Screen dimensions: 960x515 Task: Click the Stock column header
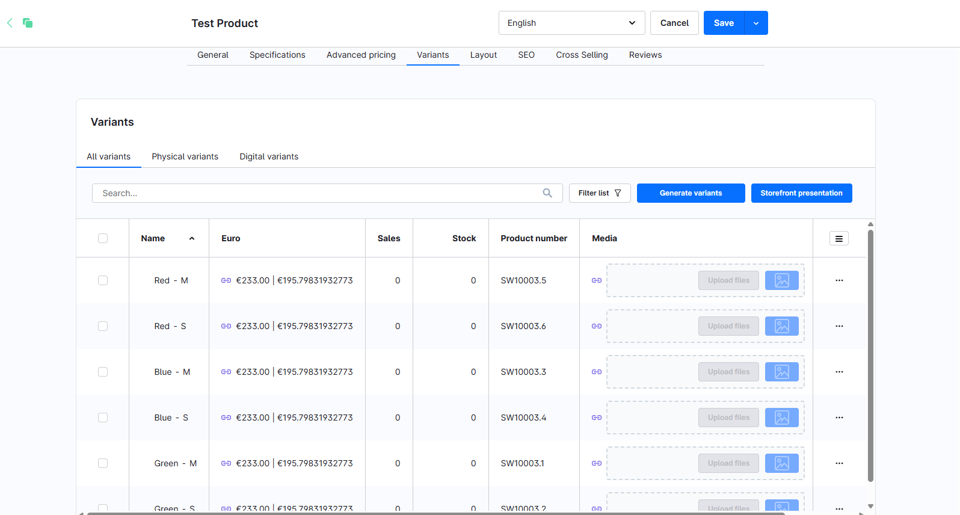click(464, 238)
